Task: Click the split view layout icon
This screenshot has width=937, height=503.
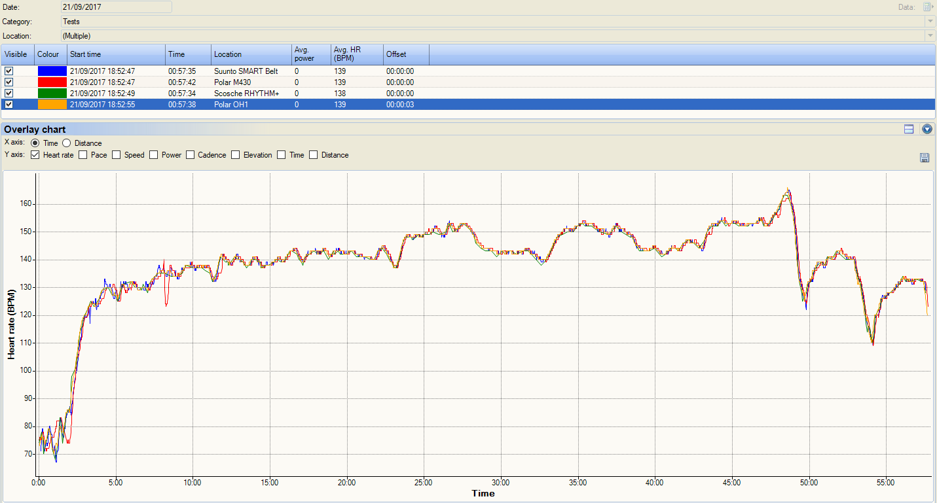Action: [909, 129]
